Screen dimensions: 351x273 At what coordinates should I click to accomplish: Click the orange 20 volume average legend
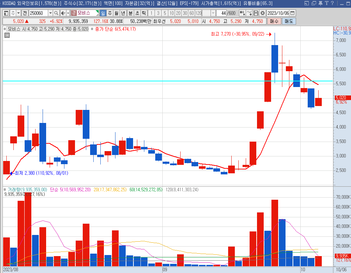(x=110, y=190)
